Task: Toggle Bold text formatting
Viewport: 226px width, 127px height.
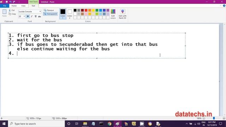Action: click(28, 17)
